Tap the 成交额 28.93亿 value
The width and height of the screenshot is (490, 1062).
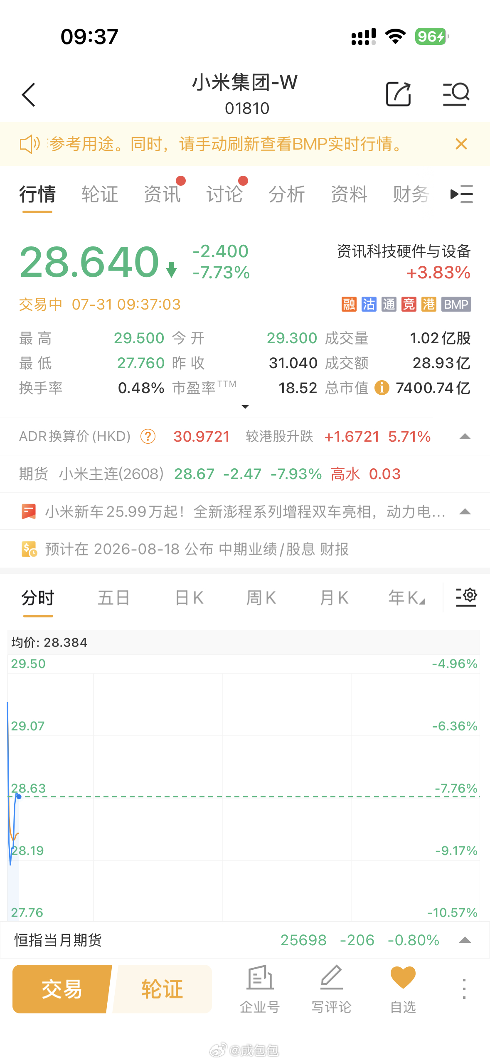pos(441,363)
